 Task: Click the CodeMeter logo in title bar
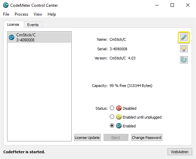coord(6,5)
